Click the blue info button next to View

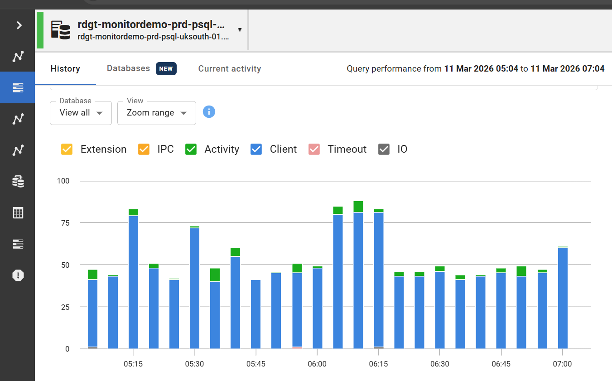pos(209,111)
